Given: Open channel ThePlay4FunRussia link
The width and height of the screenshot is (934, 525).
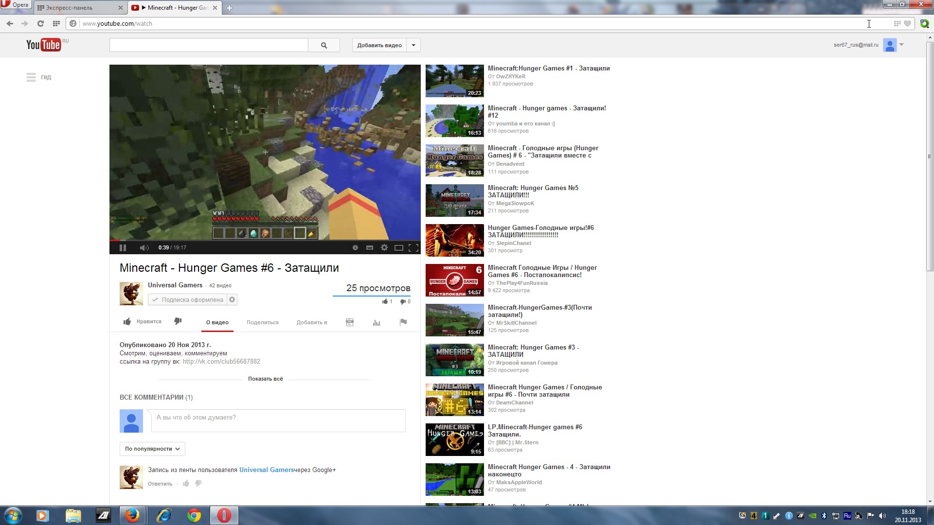Looking at the screenshot, I should 522,283.
